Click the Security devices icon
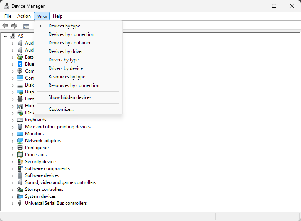Viewport: 301px width, 221px height. (x=20, y=161)
